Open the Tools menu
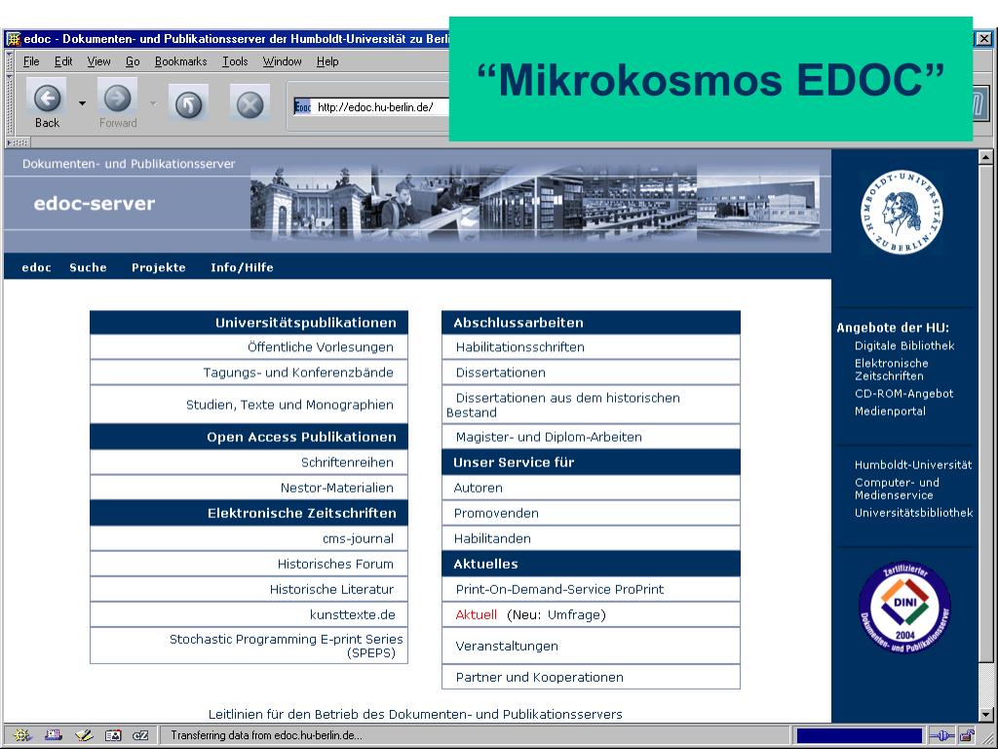This screenshot has width=998, height=749. tap(235, 61)
